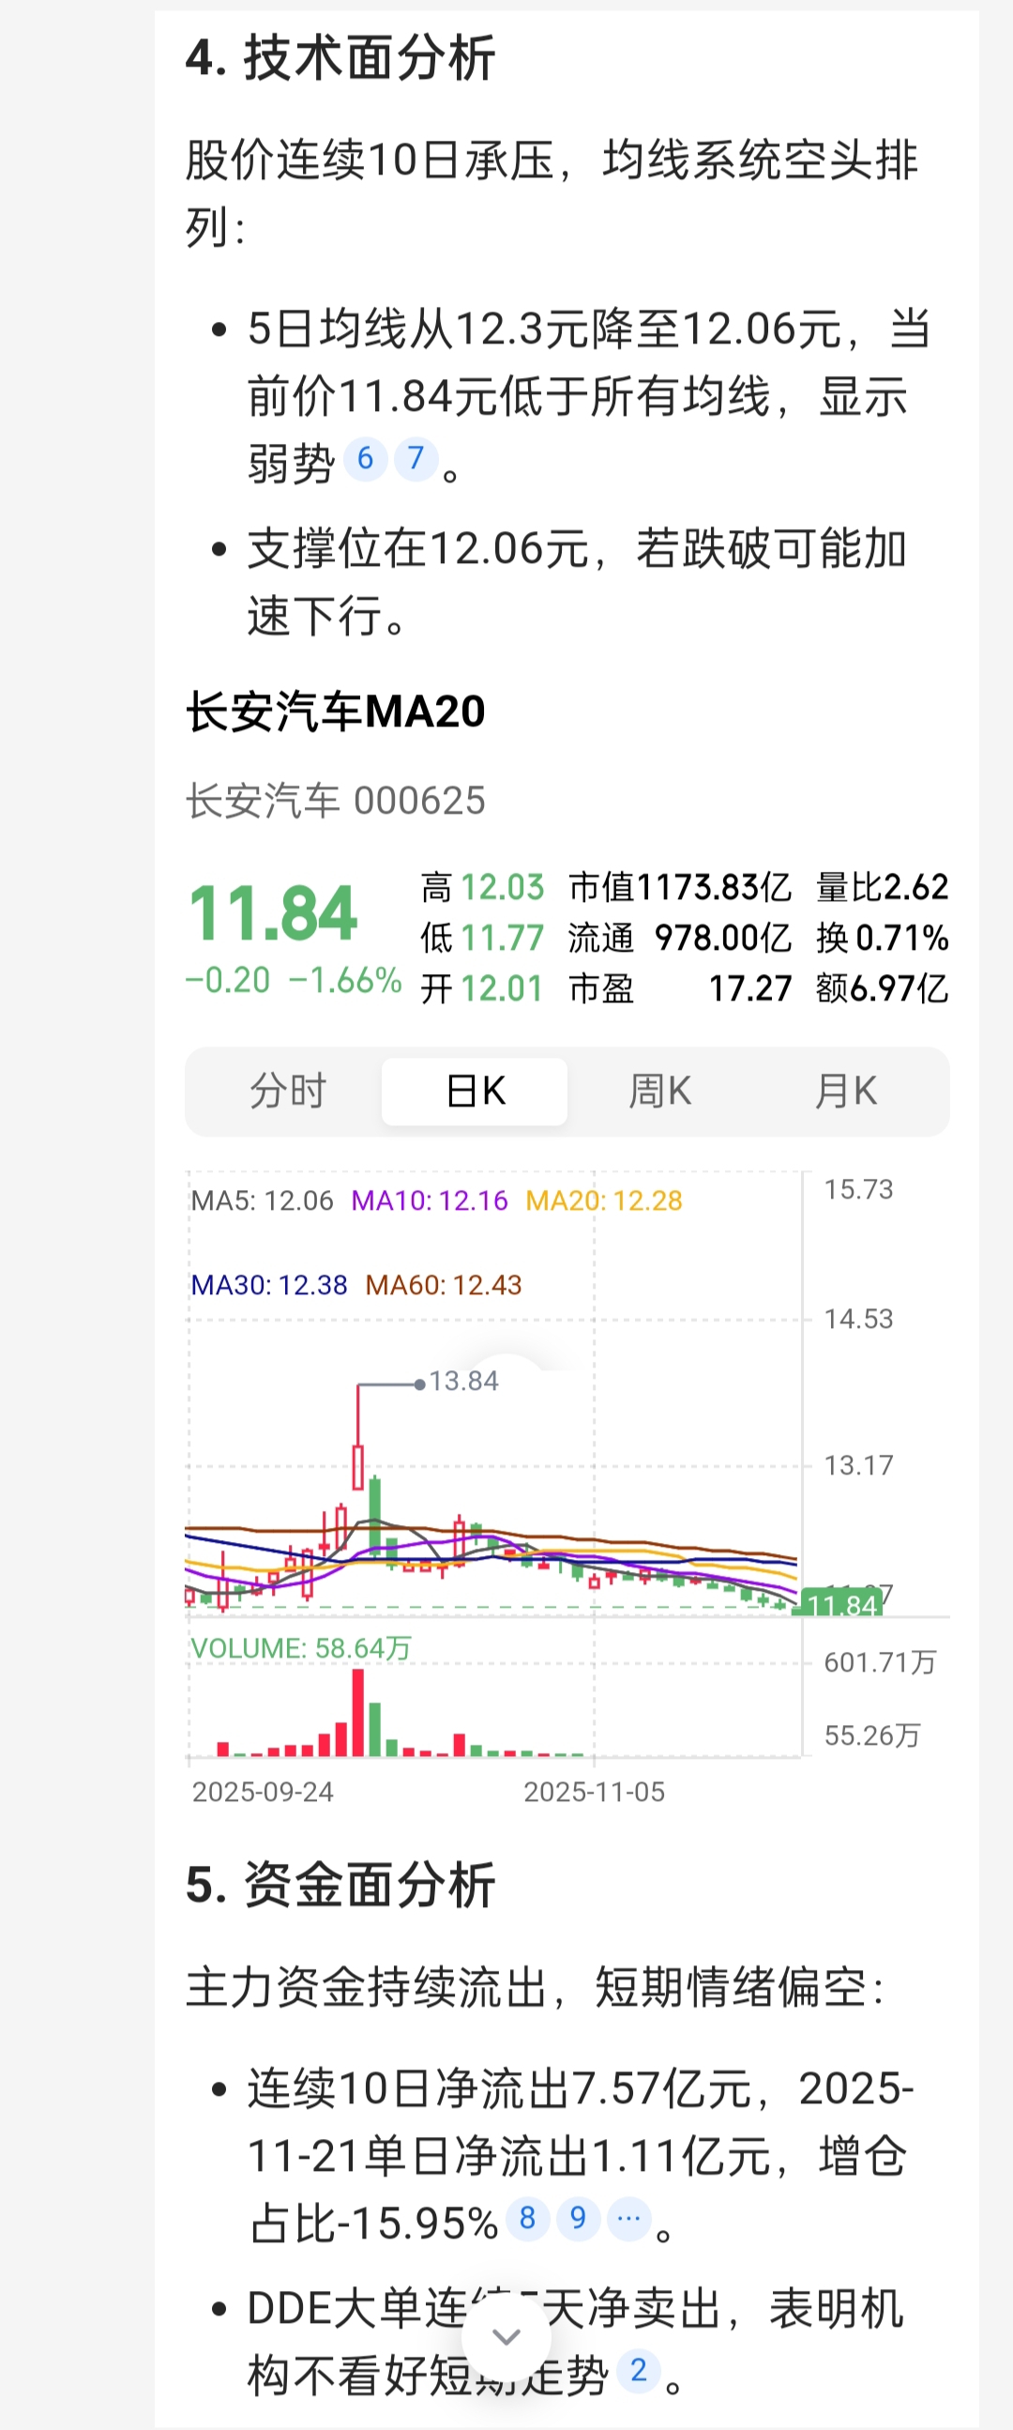The width and height of the screenshot is (1013, 2430).
Task: Tap the 5. 资金面分析 section heading
Action: click(x=340, y=1886)
